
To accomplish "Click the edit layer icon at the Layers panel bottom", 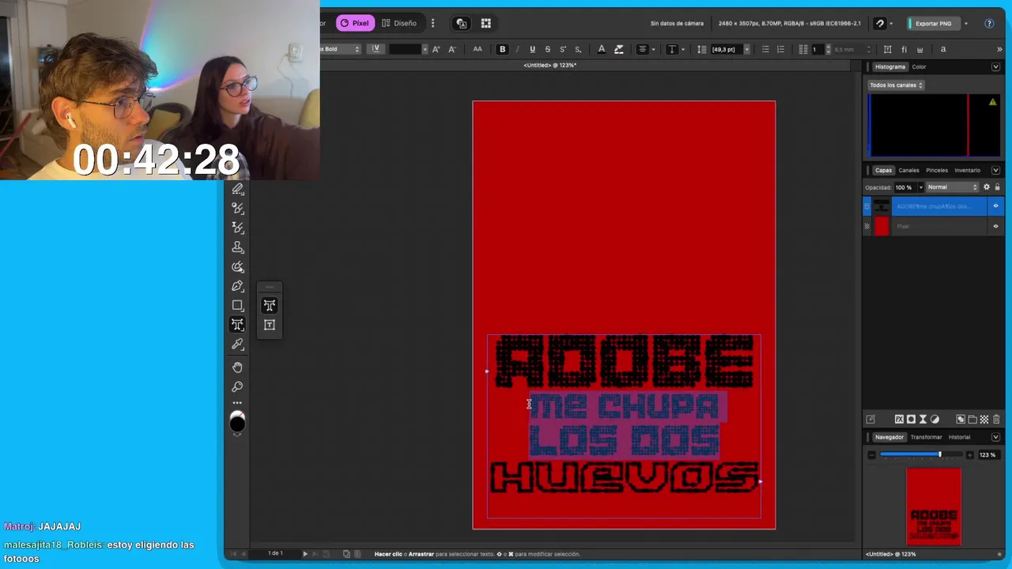I will pyautogui.click(x=870, y=419).
